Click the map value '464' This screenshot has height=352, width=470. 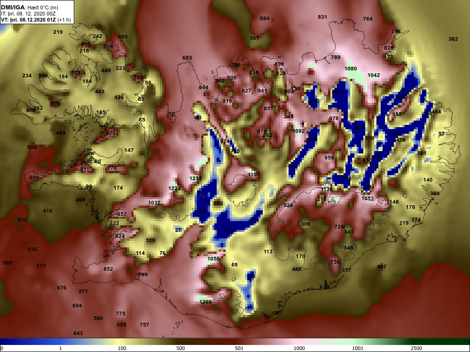click(x=437, y=112)
